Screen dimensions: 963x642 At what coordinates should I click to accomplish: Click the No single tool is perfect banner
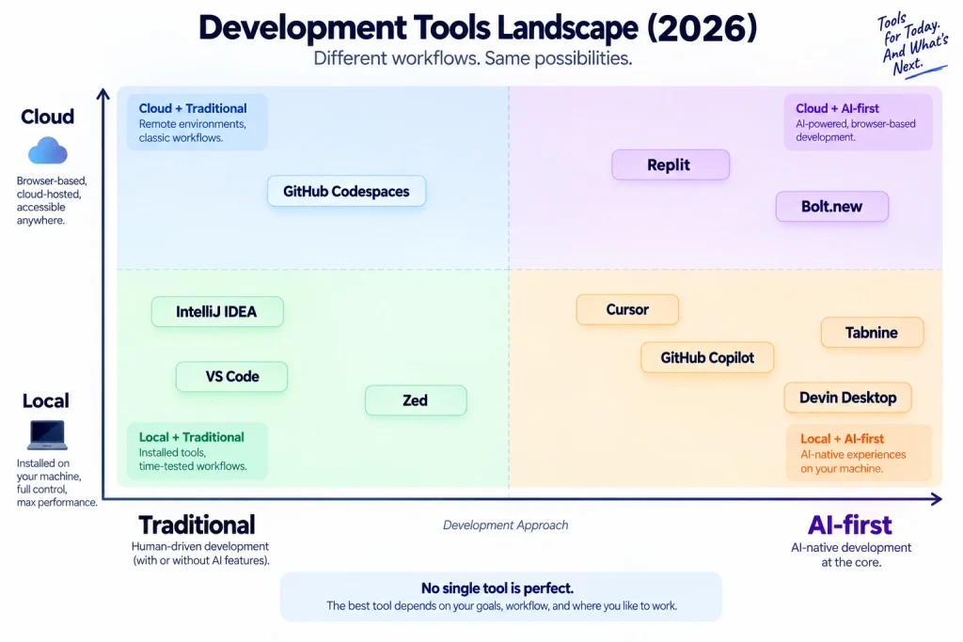click(x=500, y=597)
